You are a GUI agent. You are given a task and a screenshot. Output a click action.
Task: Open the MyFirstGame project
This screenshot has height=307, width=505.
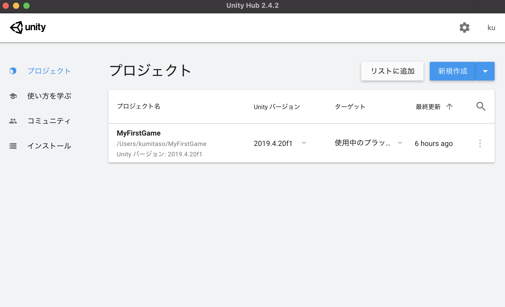(x=139, y=133)
